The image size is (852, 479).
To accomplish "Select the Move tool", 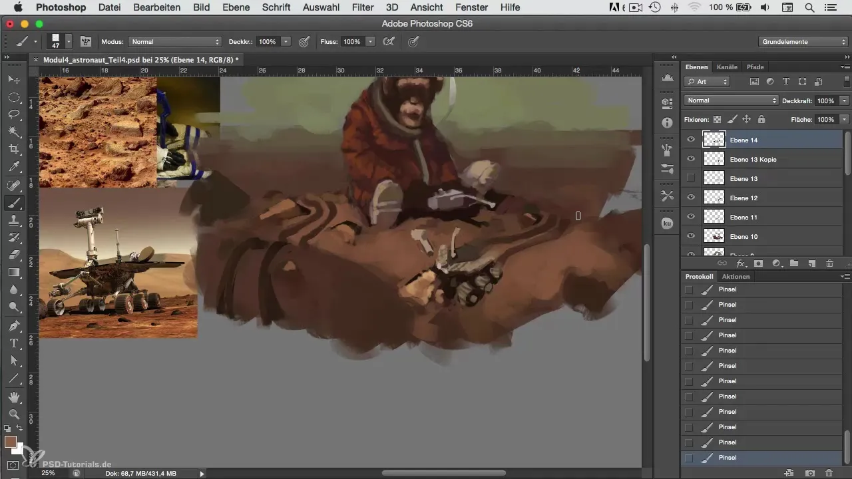I will coord(14,80).
